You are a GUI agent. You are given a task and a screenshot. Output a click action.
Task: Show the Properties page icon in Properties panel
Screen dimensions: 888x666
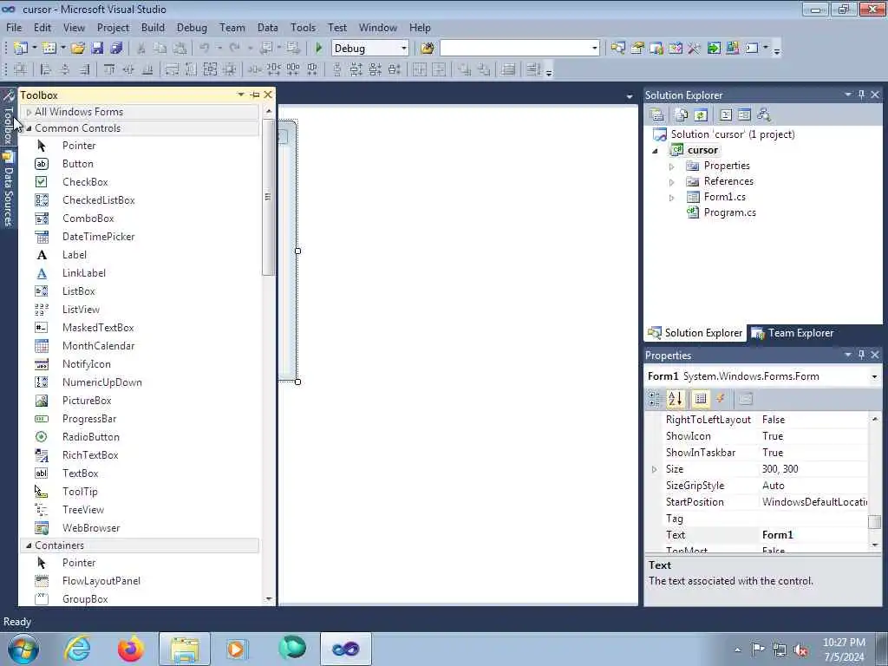click(x=701, y=399)
